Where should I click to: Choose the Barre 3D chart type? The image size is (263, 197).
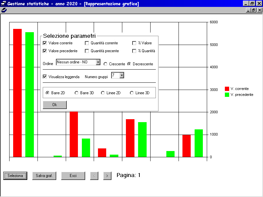[77, 93]
